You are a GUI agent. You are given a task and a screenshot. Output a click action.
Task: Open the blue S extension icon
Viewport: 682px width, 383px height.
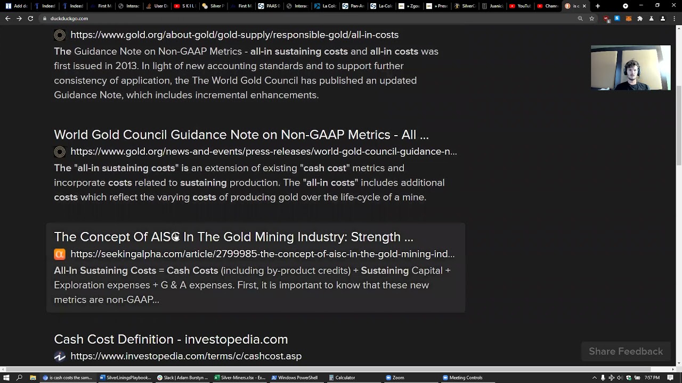(617, 19)
